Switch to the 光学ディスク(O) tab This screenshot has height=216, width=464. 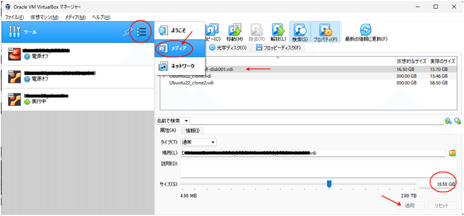(x=228, y=48)
